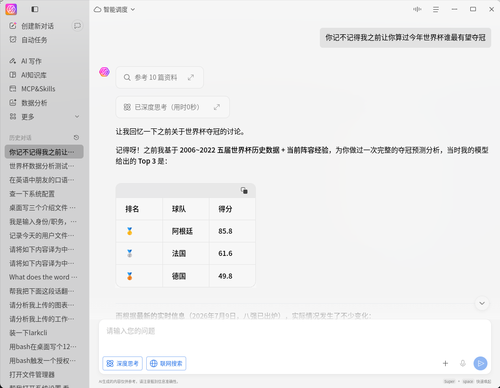
Task: Select the history chat 请分析我上传的工作…
Action: point(44,318)
